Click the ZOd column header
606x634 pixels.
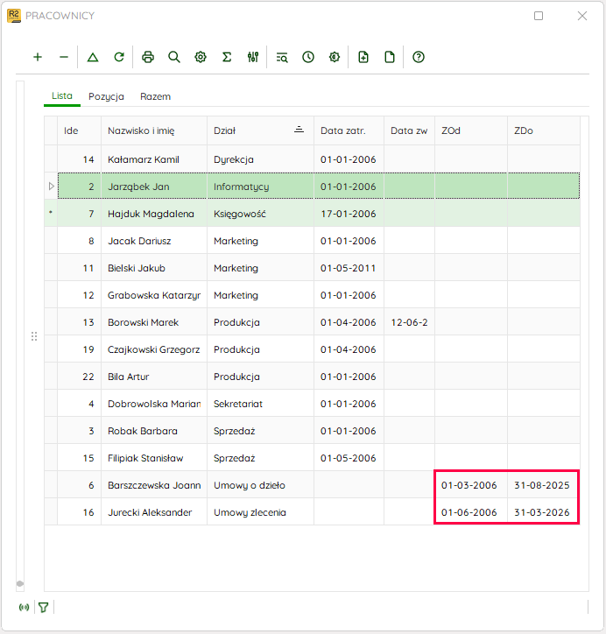click(471, 130)
